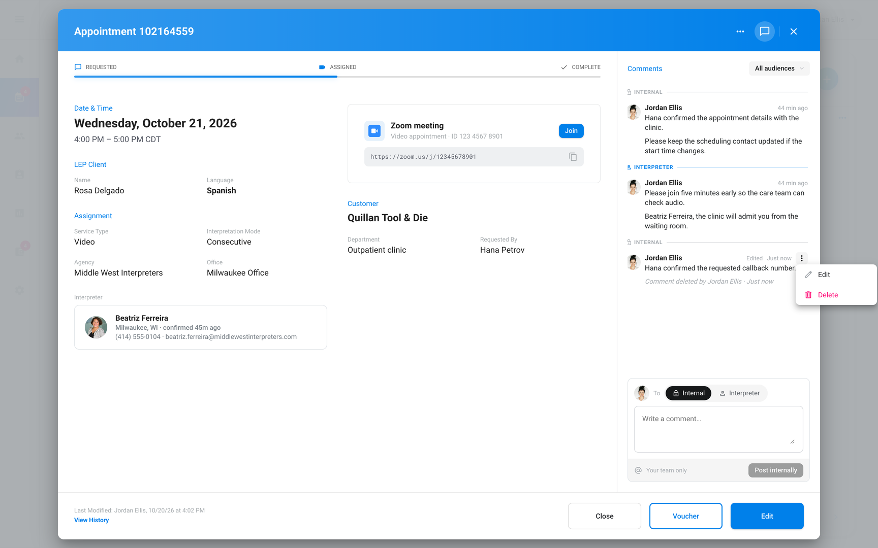Image resolution: width=878 pixels, height=548 pixels.
Task: Toggle the comments panel chat icon
Action: coord(764,31)
